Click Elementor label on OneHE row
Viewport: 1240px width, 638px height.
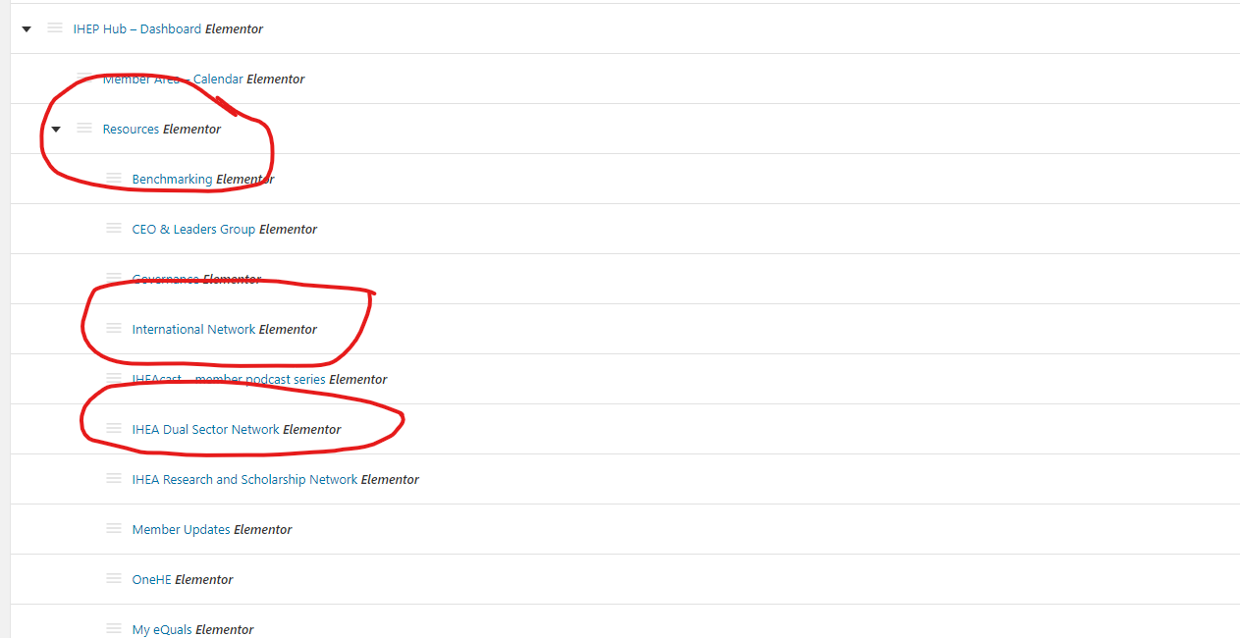(x=204, y=580)
